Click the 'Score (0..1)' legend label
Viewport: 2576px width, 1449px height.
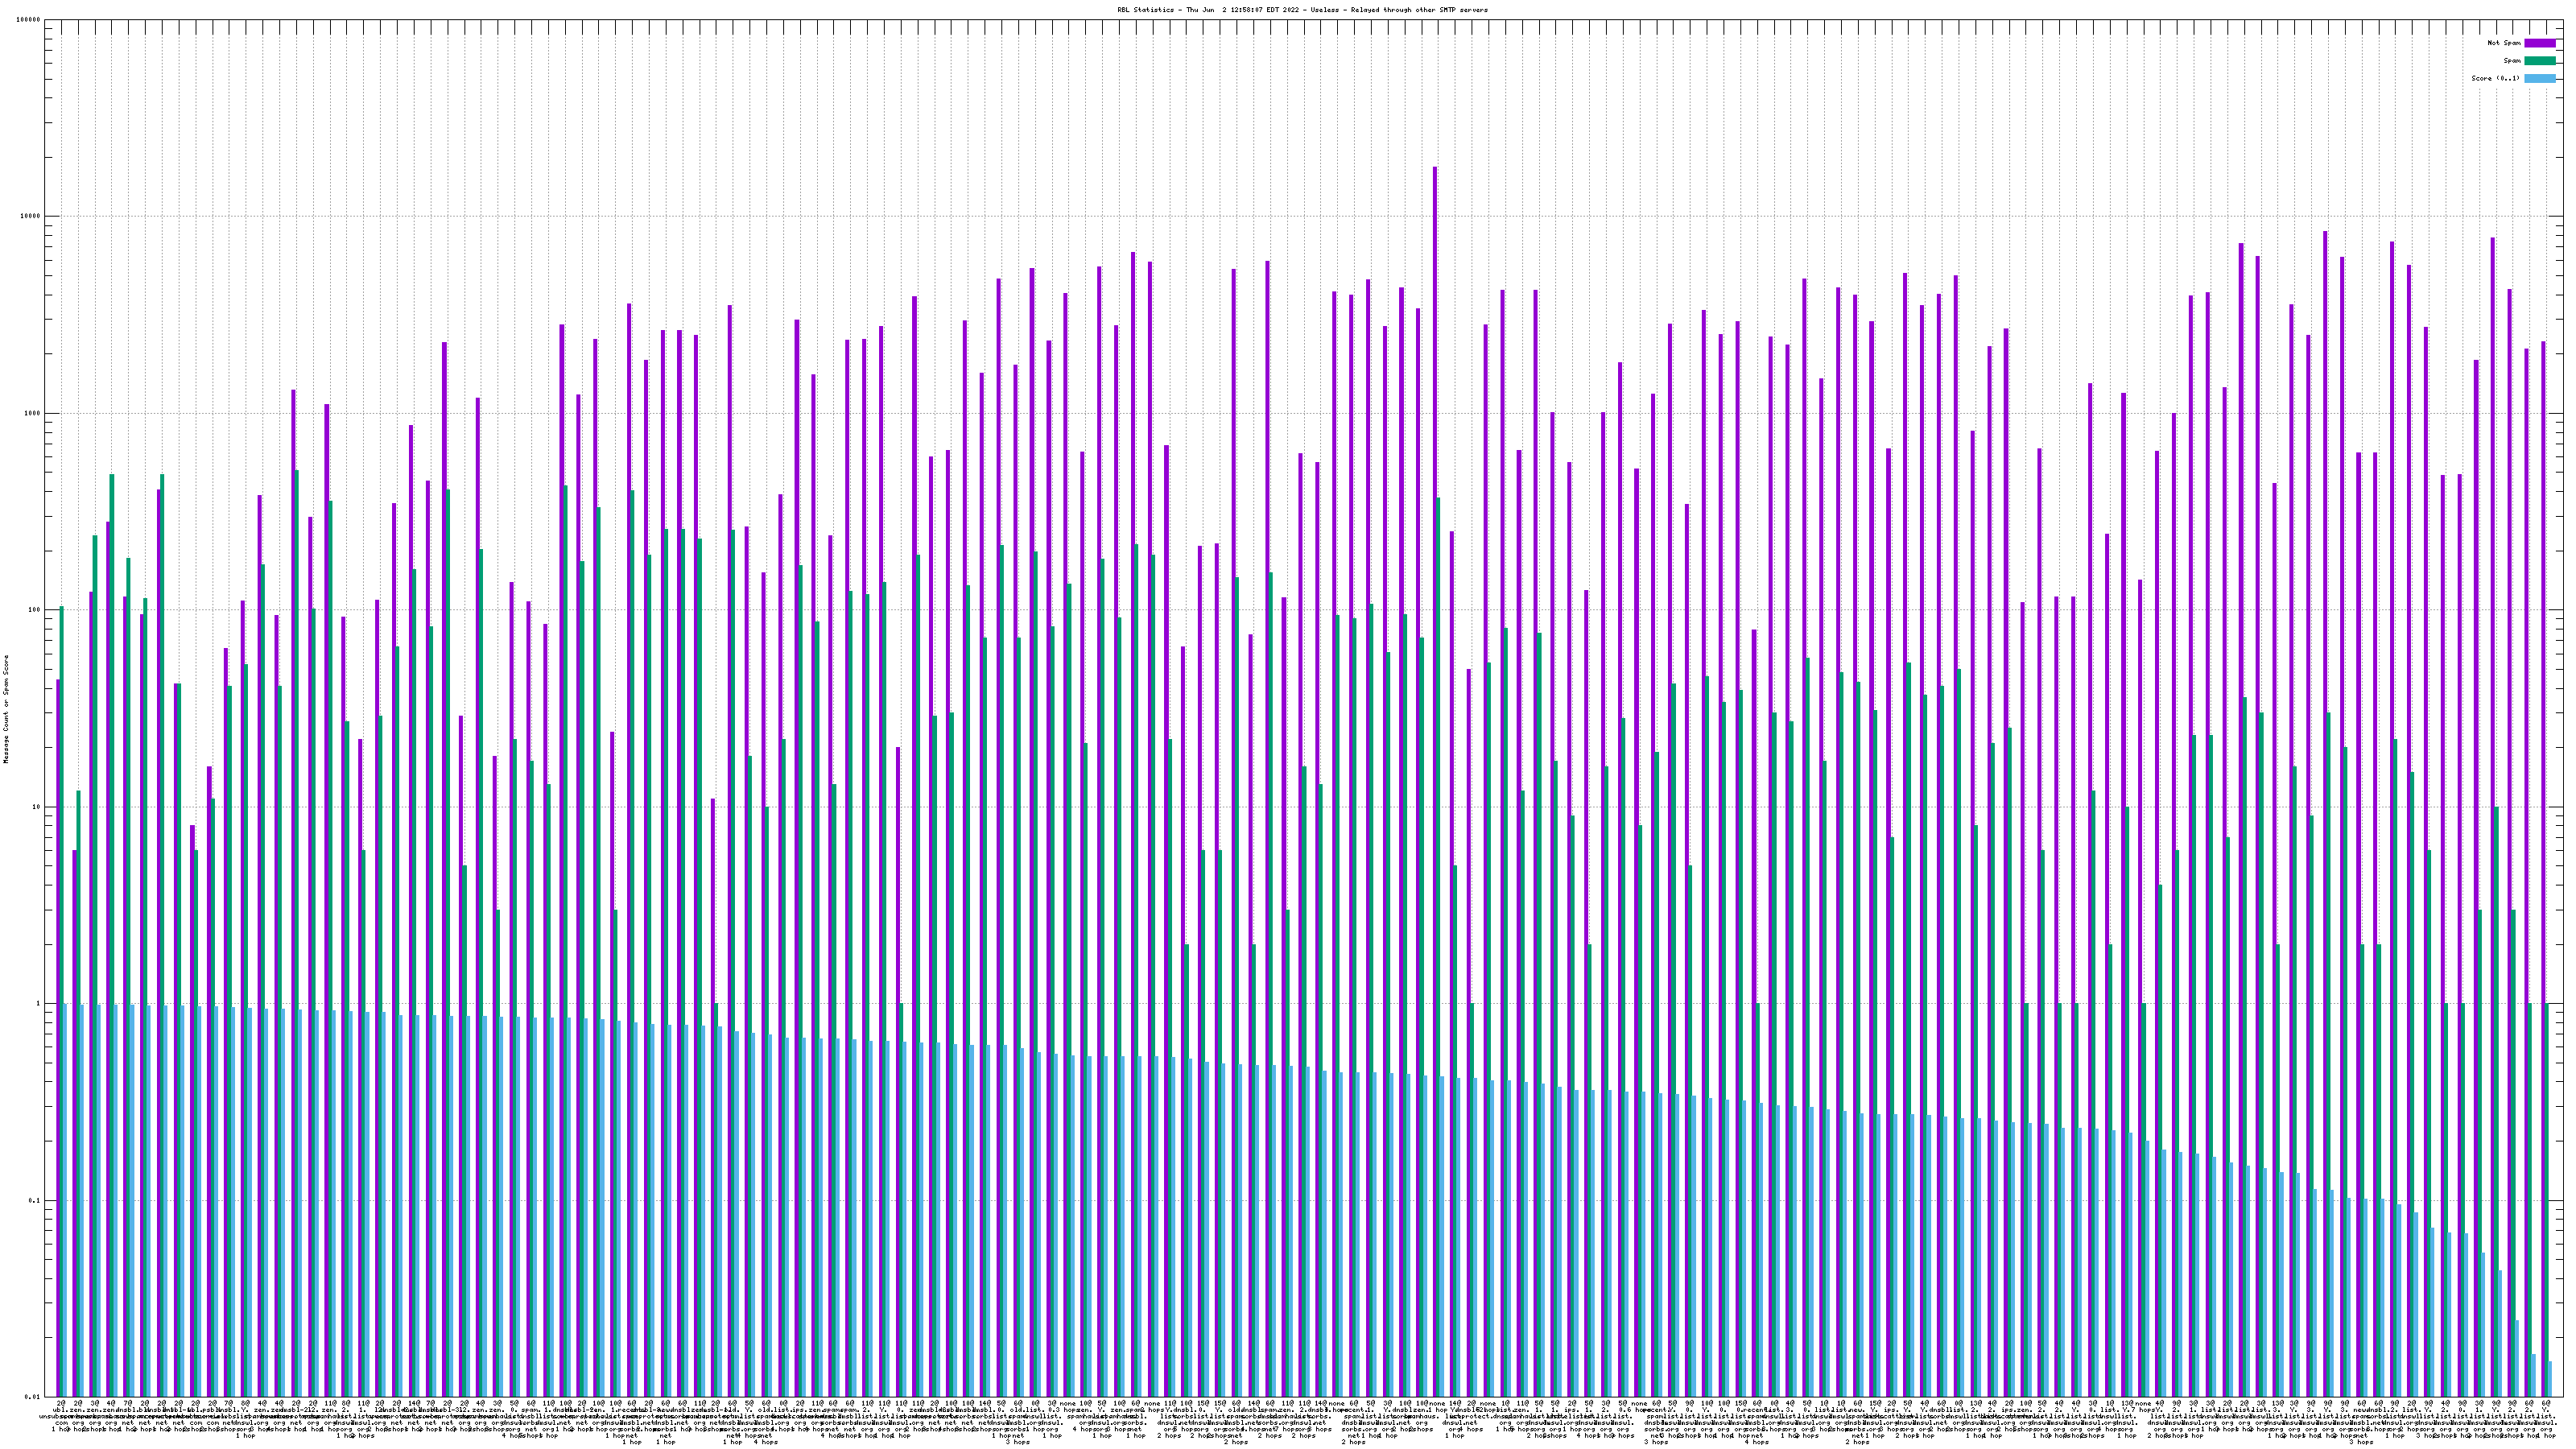[x=2495, y=78]
